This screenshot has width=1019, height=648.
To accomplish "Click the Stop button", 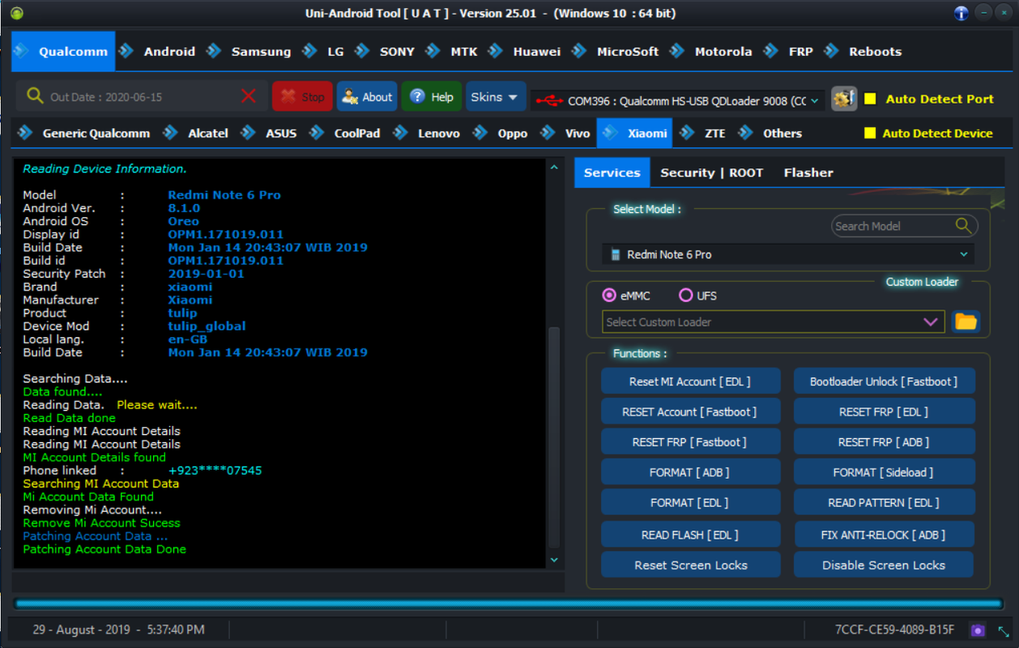I will [x=302, y=96].
